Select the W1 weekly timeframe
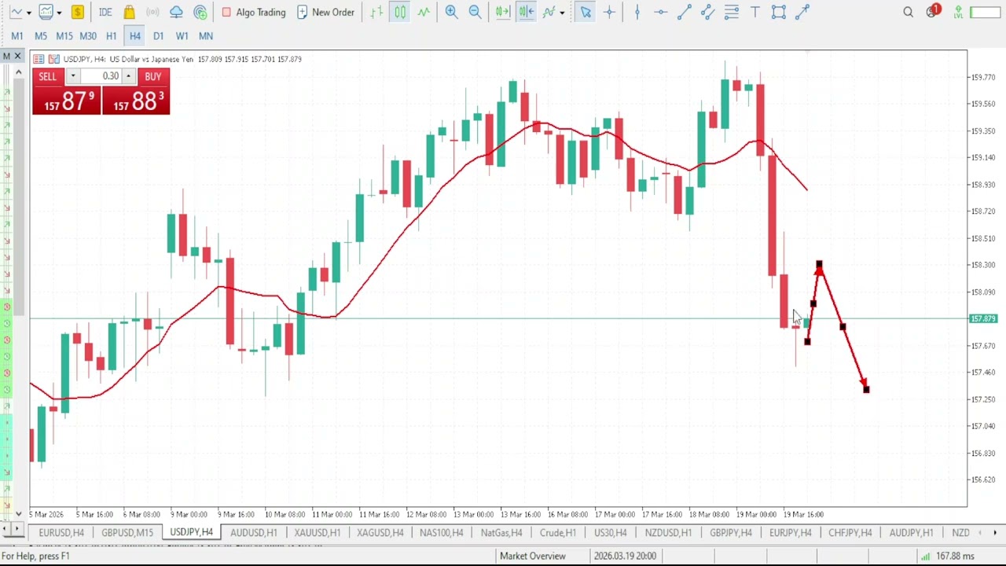Screen dimensions: 1006x566 [182, 36]
